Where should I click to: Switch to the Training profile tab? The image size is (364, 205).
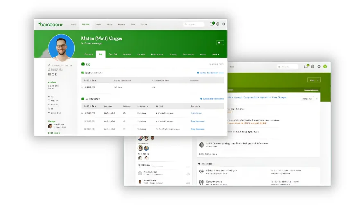173,55
